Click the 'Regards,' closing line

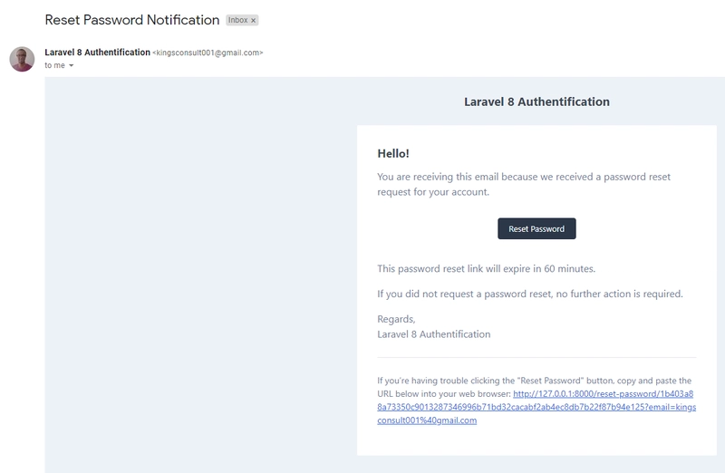coord(396,319)
